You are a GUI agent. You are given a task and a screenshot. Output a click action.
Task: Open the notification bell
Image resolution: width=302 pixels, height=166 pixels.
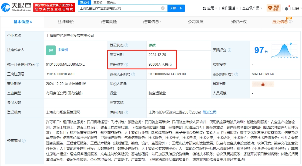[x=286, y=8]
